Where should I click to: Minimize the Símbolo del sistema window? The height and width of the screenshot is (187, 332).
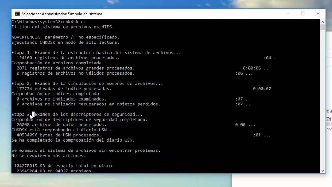289,14
